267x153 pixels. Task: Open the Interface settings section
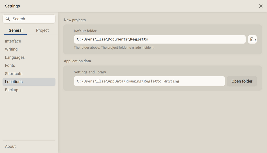pyautogui.click(x=29, y=41)
